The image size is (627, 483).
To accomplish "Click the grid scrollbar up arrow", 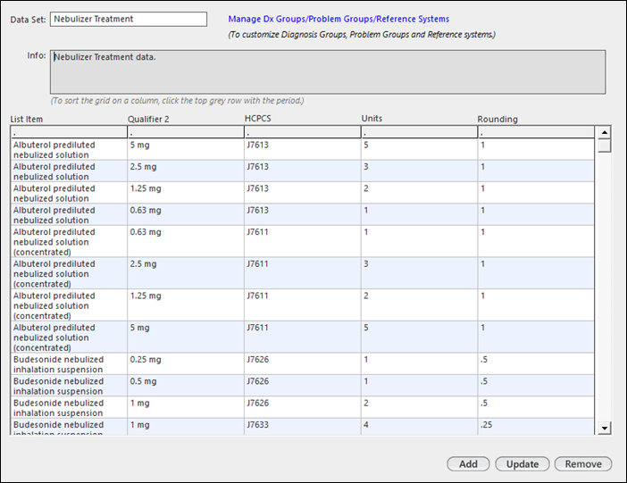I will (604, 132).
